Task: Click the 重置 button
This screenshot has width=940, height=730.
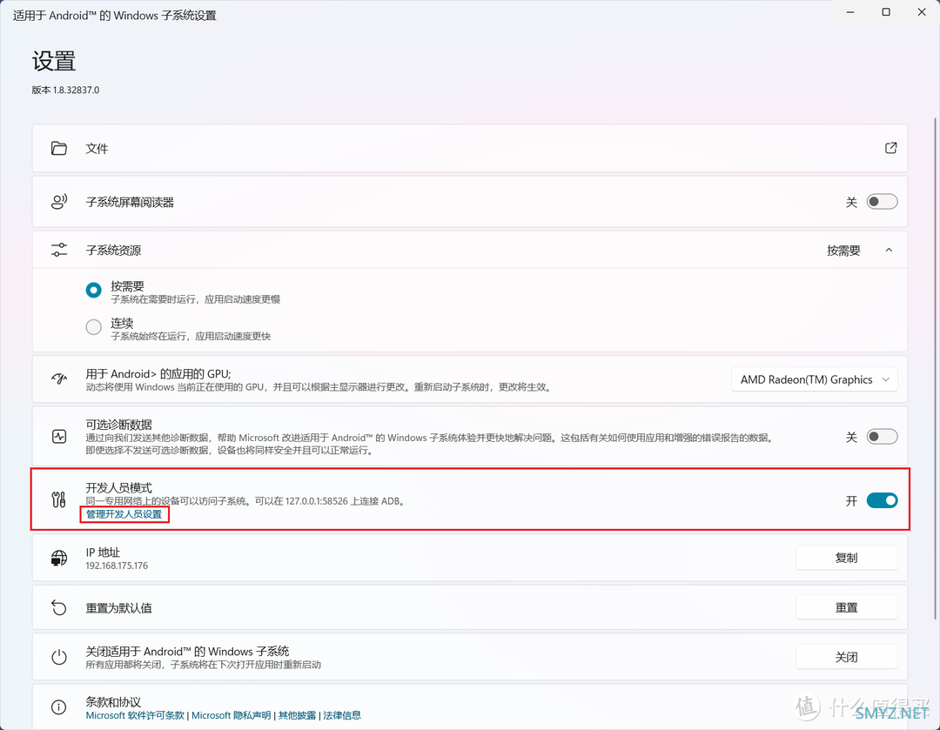Action: coord(847,607)
